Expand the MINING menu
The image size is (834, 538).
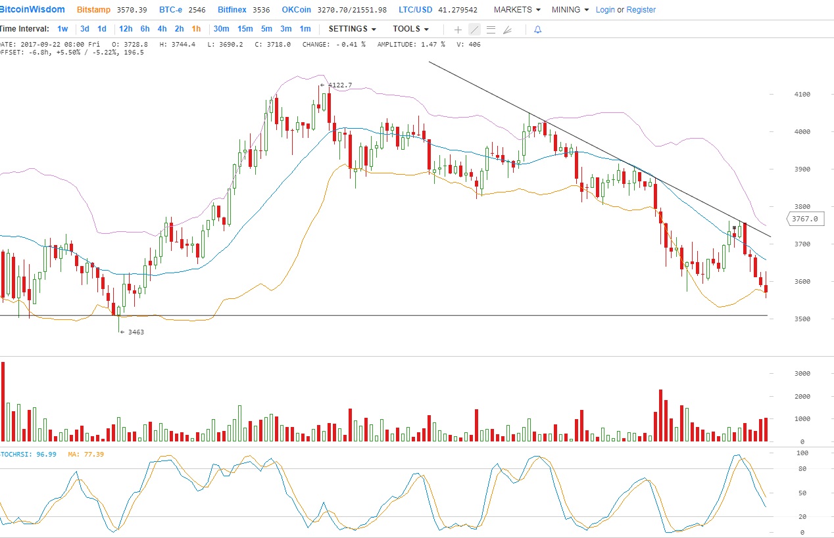click(570, 10)
